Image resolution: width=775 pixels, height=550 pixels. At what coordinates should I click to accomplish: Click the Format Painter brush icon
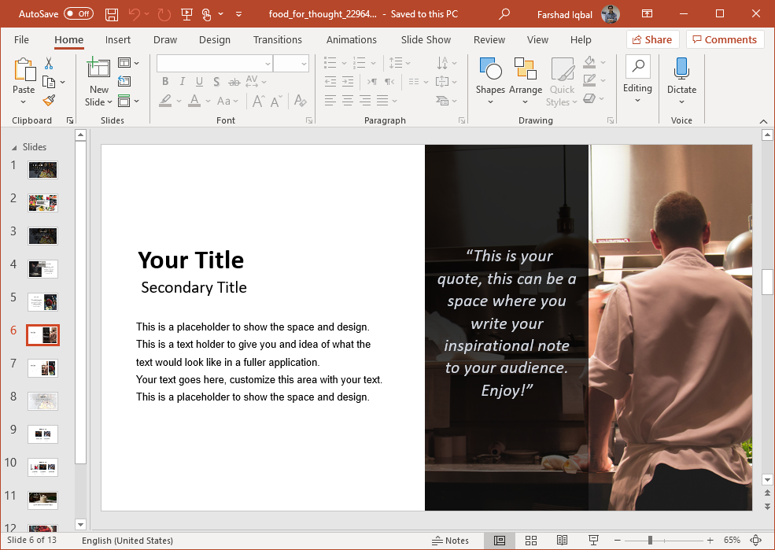pyautogui.click(x=49, y=100)
